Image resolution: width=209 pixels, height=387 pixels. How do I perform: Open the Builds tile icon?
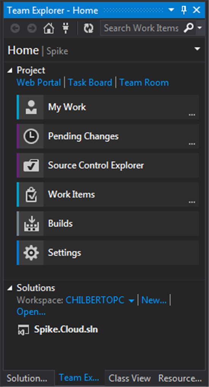(x=31, y=224)
